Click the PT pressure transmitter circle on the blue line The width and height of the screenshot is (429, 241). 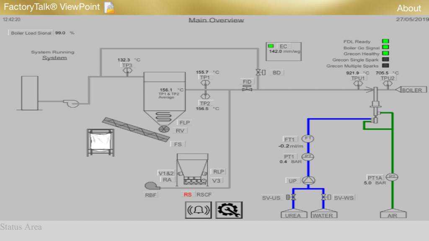pyautogui.click(x=308, y=157)
